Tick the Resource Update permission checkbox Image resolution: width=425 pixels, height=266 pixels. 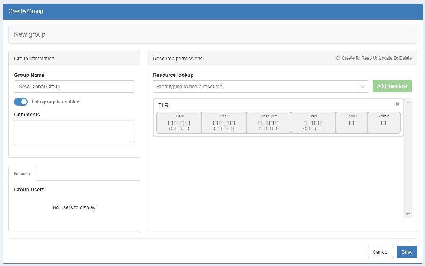[x=271, y=123]
